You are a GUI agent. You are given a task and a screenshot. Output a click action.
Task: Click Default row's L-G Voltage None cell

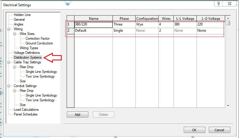click(x=211, y=31)
